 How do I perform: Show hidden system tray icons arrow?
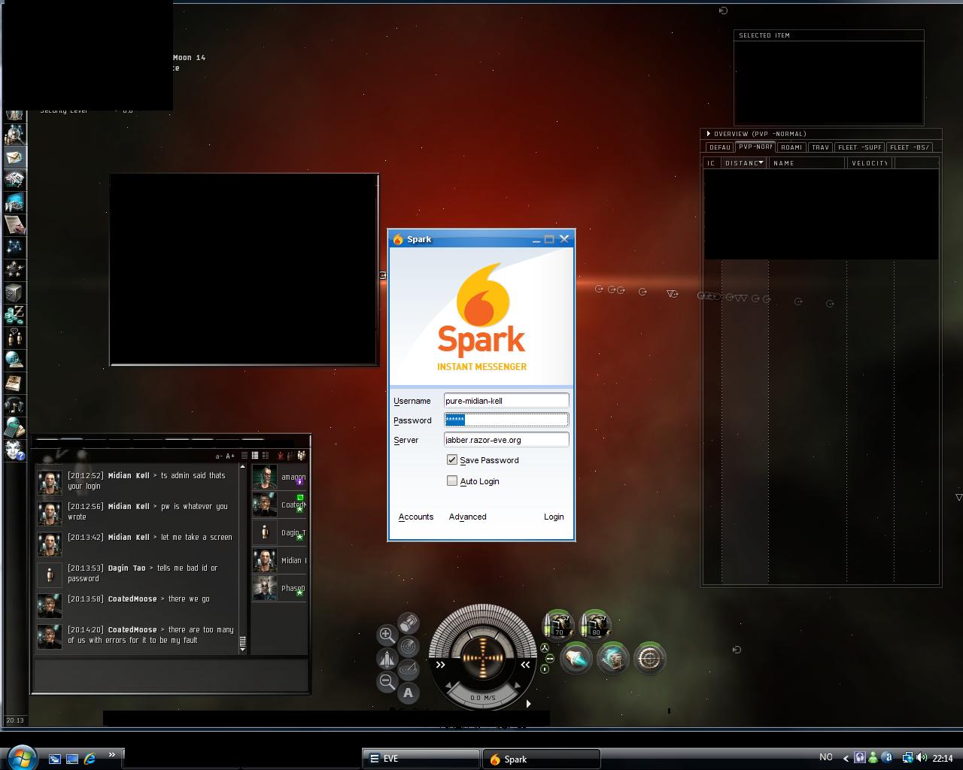tap(846, 758)
